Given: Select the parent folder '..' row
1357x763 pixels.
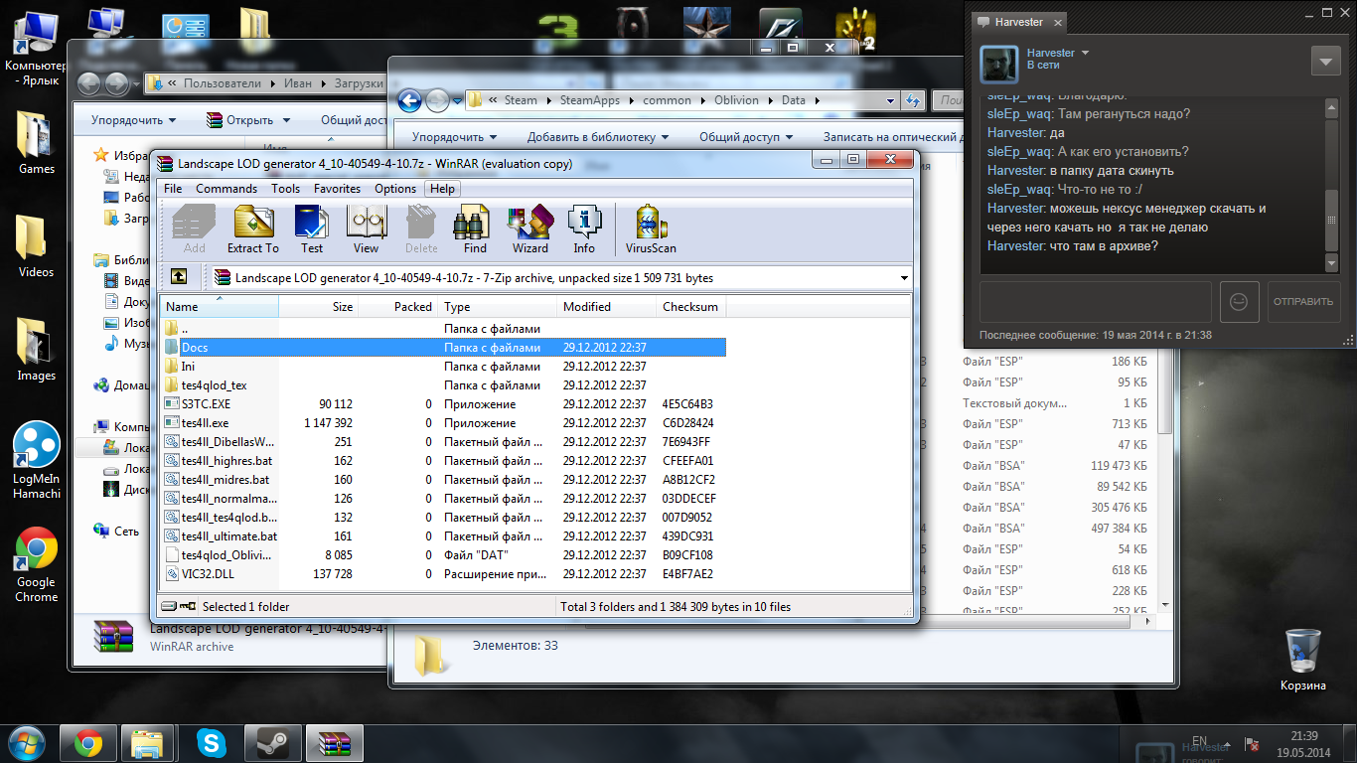Looking at the screenshot, I should coord(443,329).
